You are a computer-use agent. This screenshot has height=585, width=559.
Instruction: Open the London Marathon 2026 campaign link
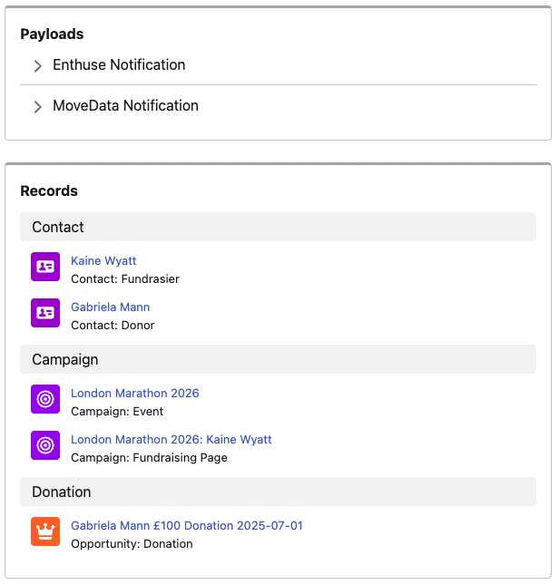click(x=135, y=394)
